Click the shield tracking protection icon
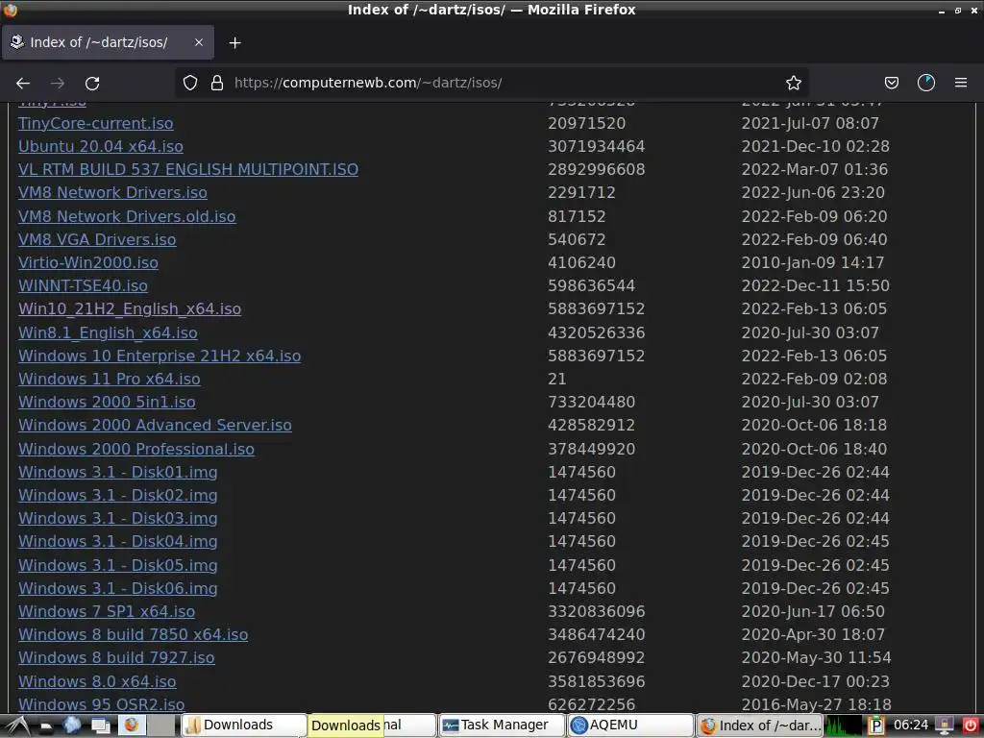The width and height of the screenshot is (984, 738). click(x=190, y=83)
